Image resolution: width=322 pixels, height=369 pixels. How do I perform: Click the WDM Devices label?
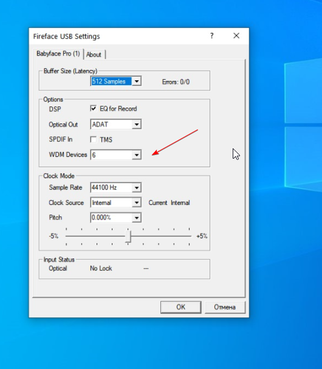(68, 154)
